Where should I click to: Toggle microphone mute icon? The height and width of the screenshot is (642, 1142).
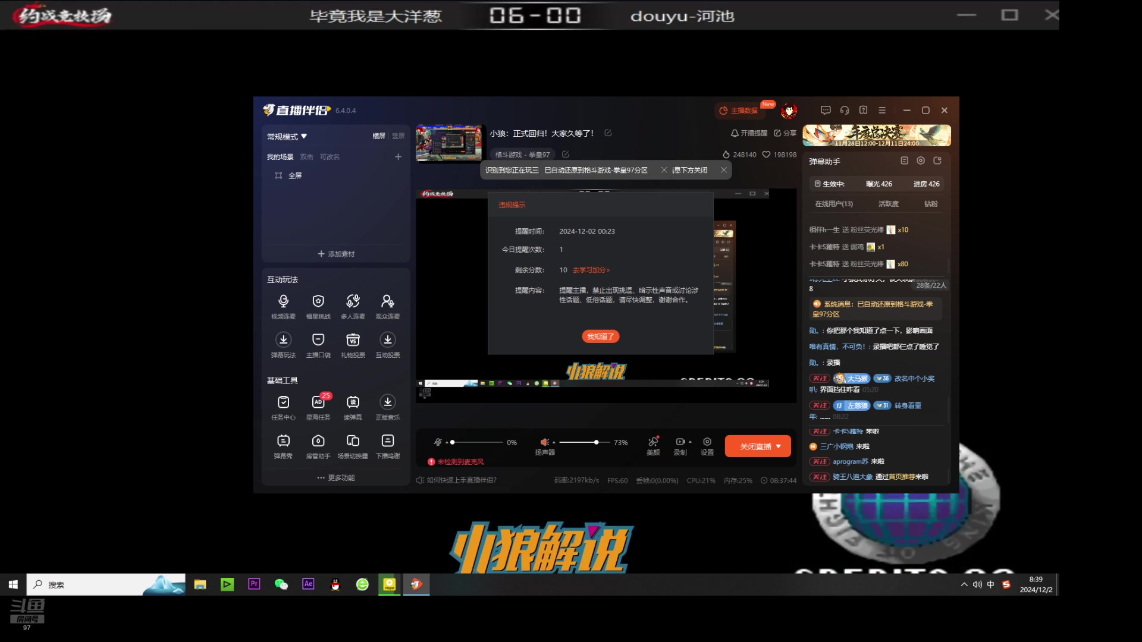pos(438,442)
